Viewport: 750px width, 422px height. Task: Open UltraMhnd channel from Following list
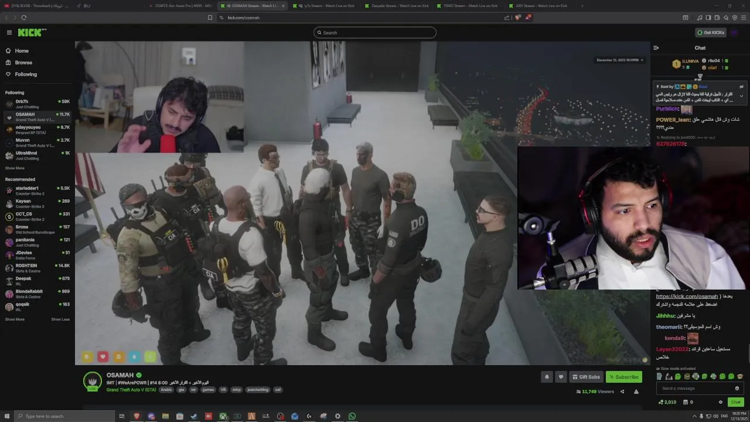click(x=37, y=155)
